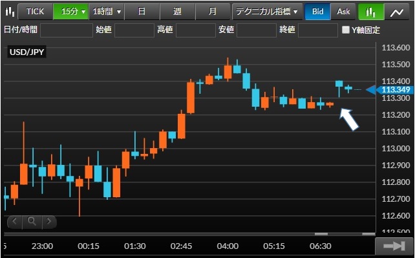Click the magnifier zoom icon
This screenshot has width=415, height=258.
tap(32, 222)
